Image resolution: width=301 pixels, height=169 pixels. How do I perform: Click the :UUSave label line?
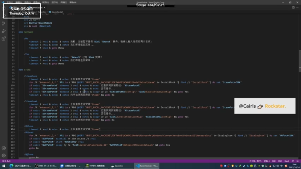point(29,126)
